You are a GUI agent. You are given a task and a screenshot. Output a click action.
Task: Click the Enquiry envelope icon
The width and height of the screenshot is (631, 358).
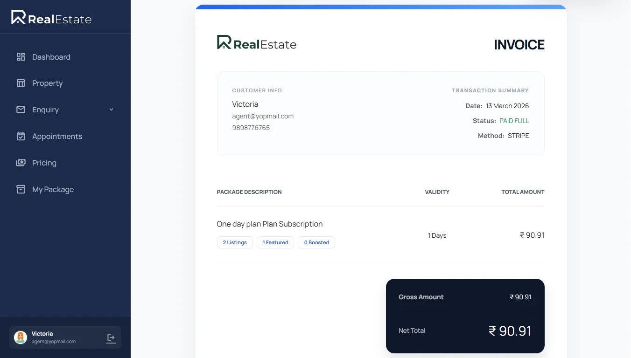(21, 110)
